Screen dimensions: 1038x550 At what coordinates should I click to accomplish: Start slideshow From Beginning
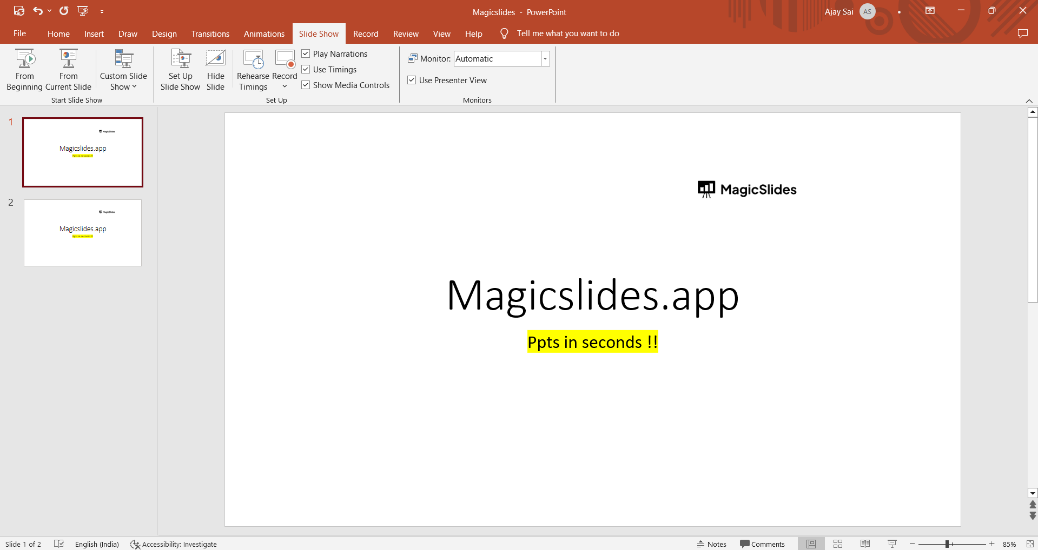pos(25,70)
